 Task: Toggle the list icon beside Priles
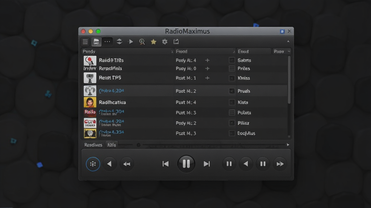[232, 69]
